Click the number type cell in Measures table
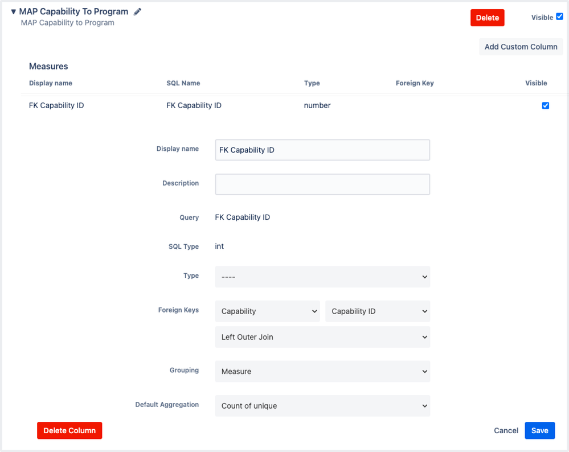Screen dimensions: 569x452 317,105
